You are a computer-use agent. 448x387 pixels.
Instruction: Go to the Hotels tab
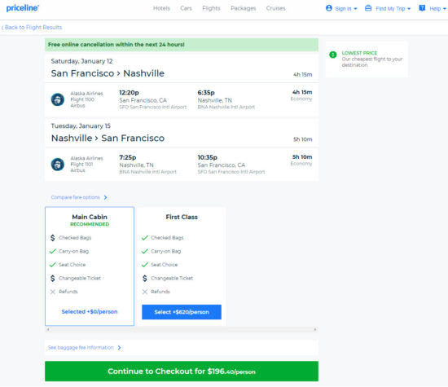(161, 8)
